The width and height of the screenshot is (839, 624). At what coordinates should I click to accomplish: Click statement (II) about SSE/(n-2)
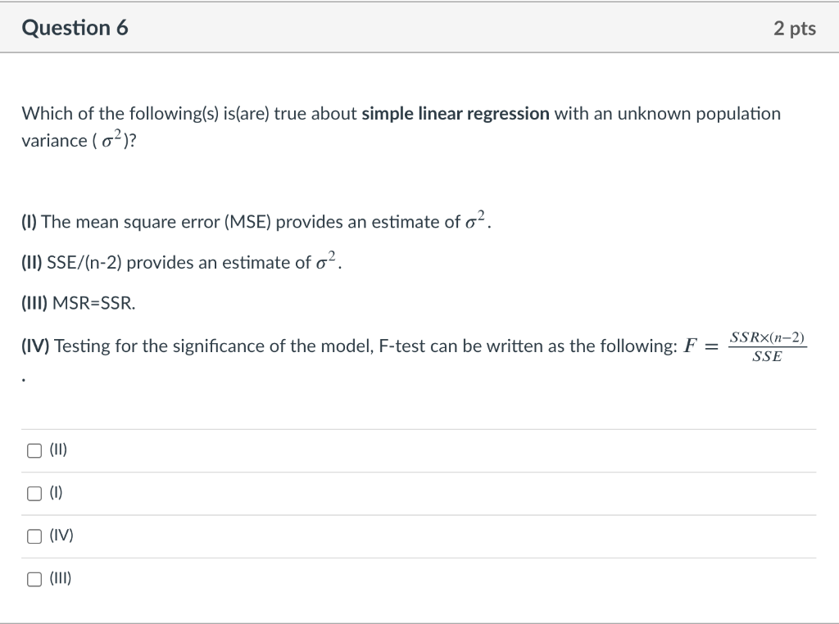pyautogui.click(x=180, y=261)
